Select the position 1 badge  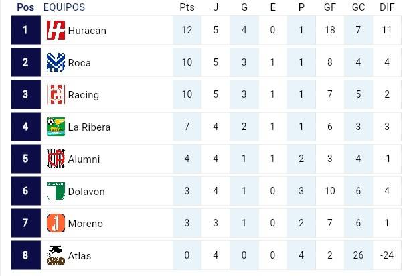[25, 31]
